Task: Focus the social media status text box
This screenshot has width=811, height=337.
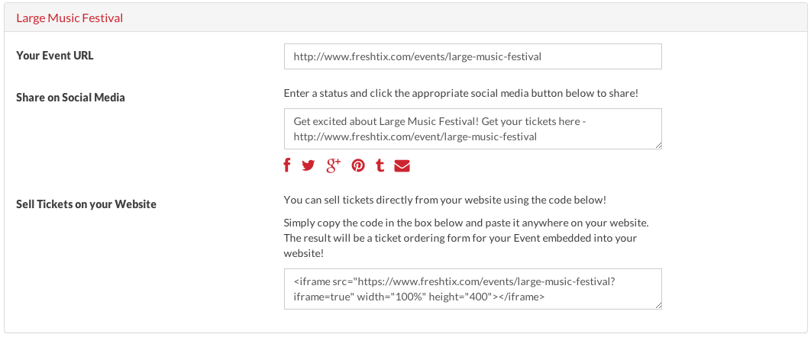Action: (473, 129)
